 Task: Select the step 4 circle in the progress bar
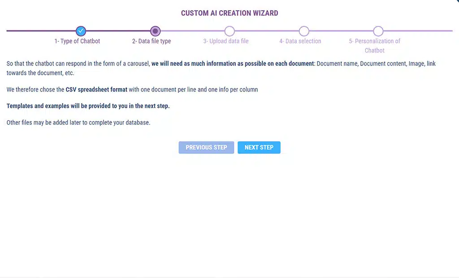click(304, 31)
